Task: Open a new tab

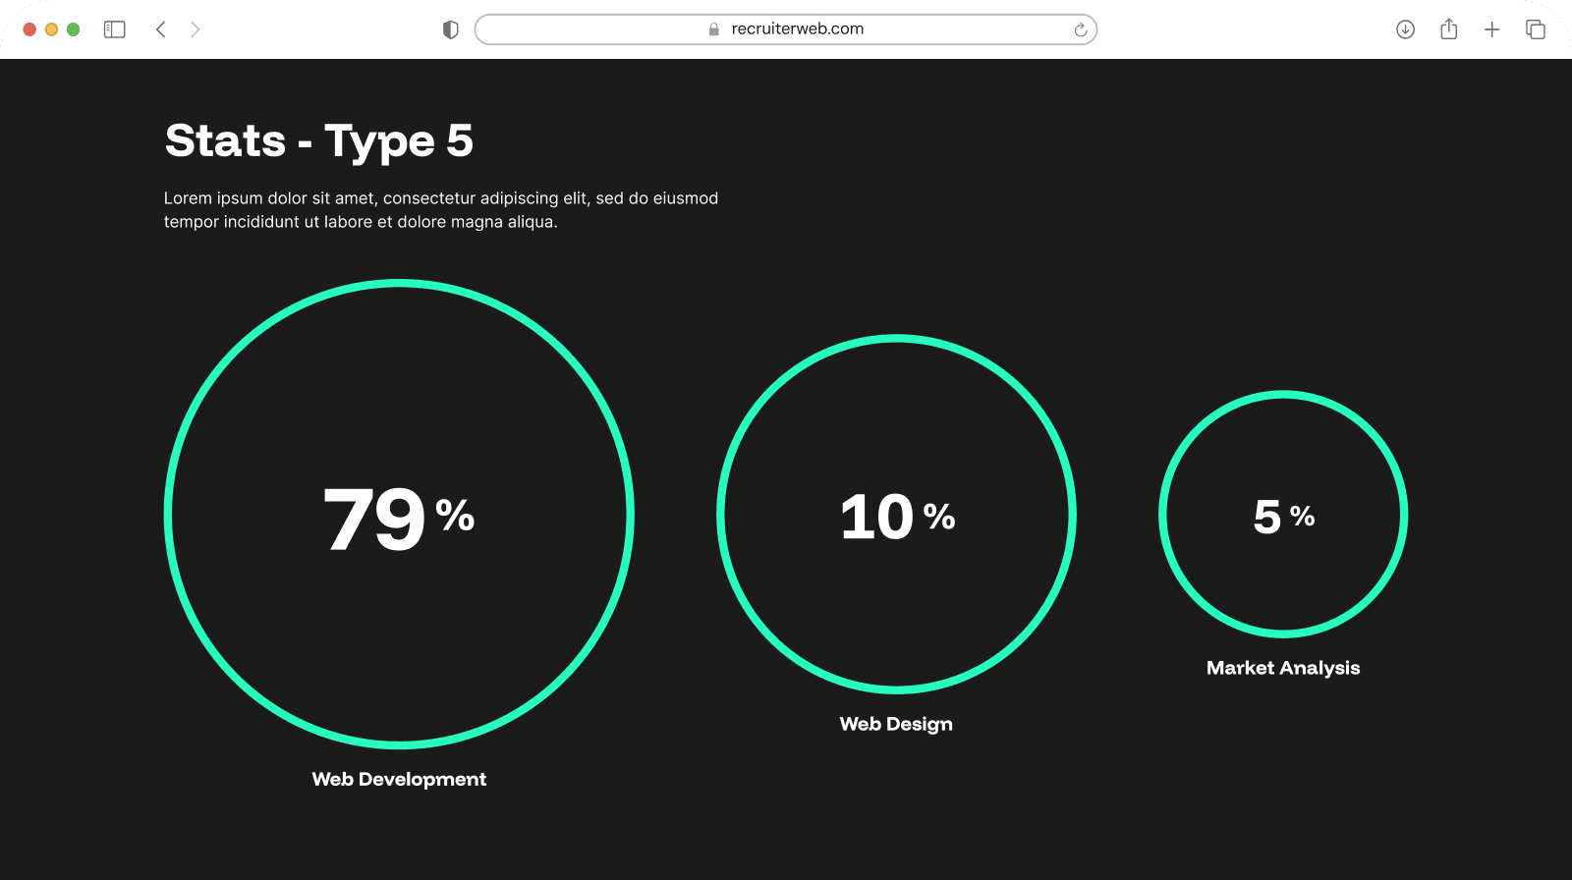Action: coord(1491,29)
